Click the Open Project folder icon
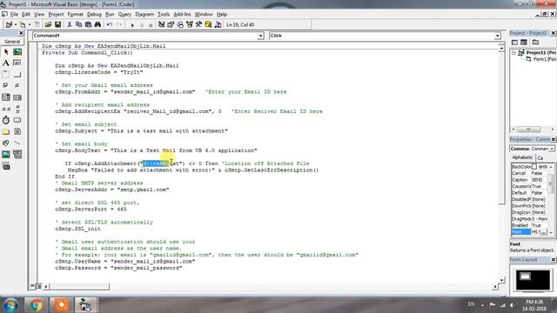Screen dimensions: 557x313 click(x=48, y=24)
